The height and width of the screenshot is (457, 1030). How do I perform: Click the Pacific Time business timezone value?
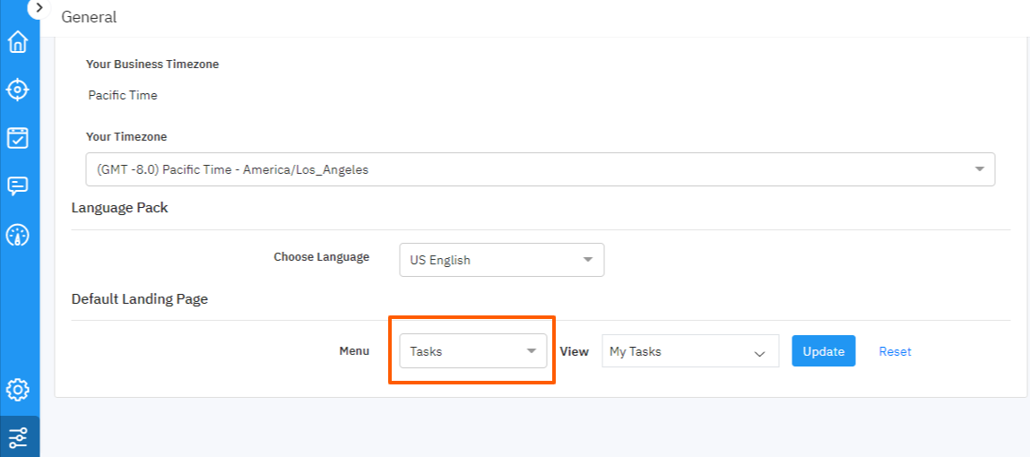123,95
